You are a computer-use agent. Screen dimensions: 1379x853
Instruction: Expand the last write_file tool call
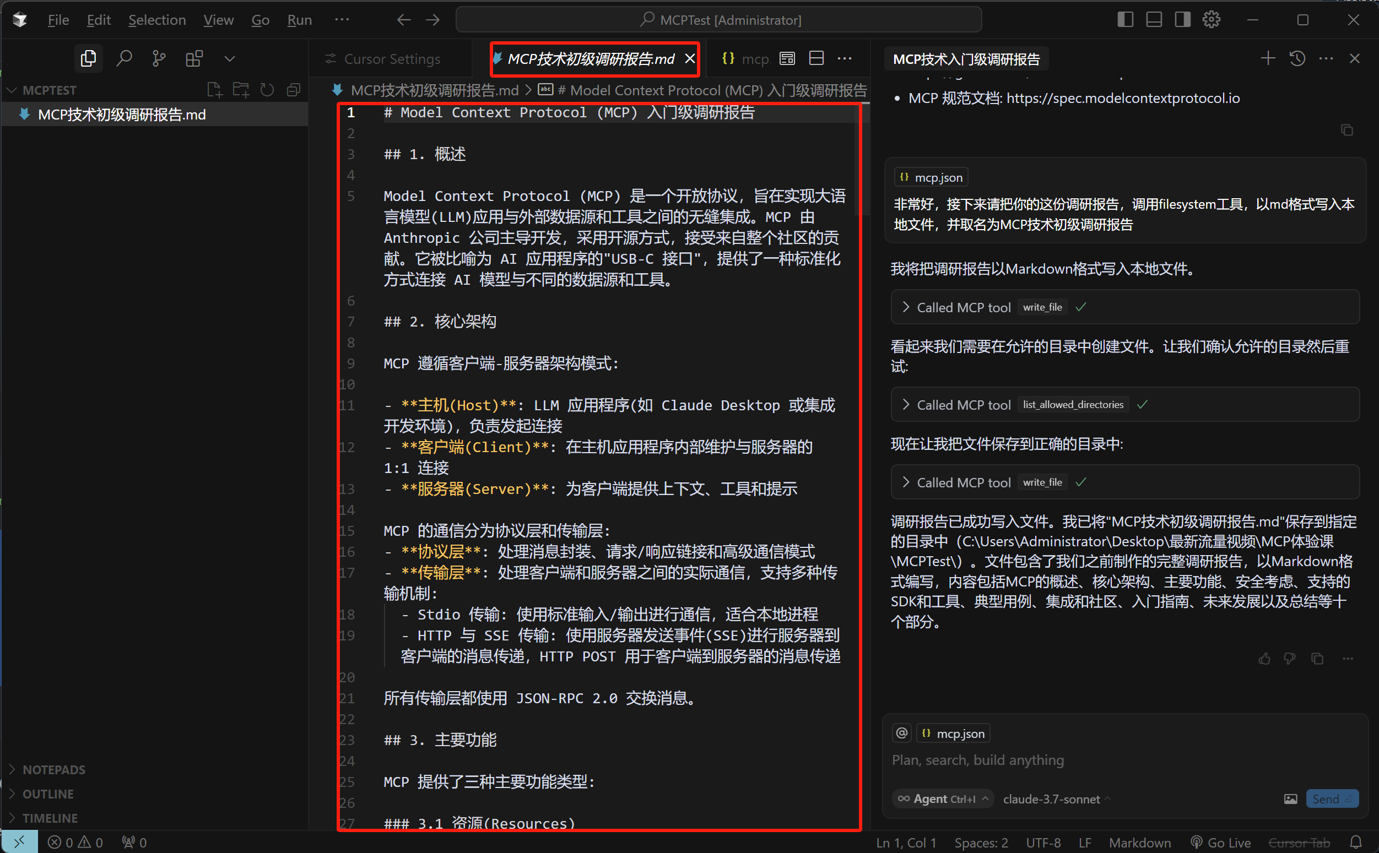coord(1124,482)
